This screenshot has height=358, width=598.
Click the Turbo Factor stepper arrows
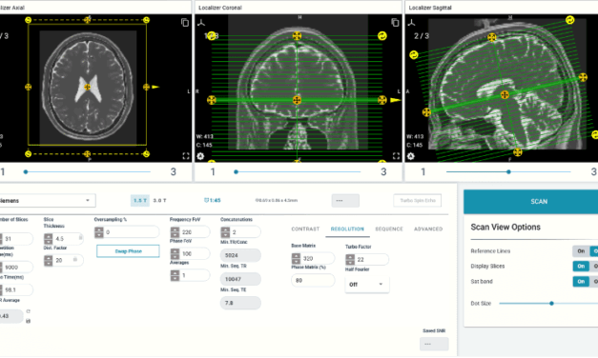click(350, 260)
